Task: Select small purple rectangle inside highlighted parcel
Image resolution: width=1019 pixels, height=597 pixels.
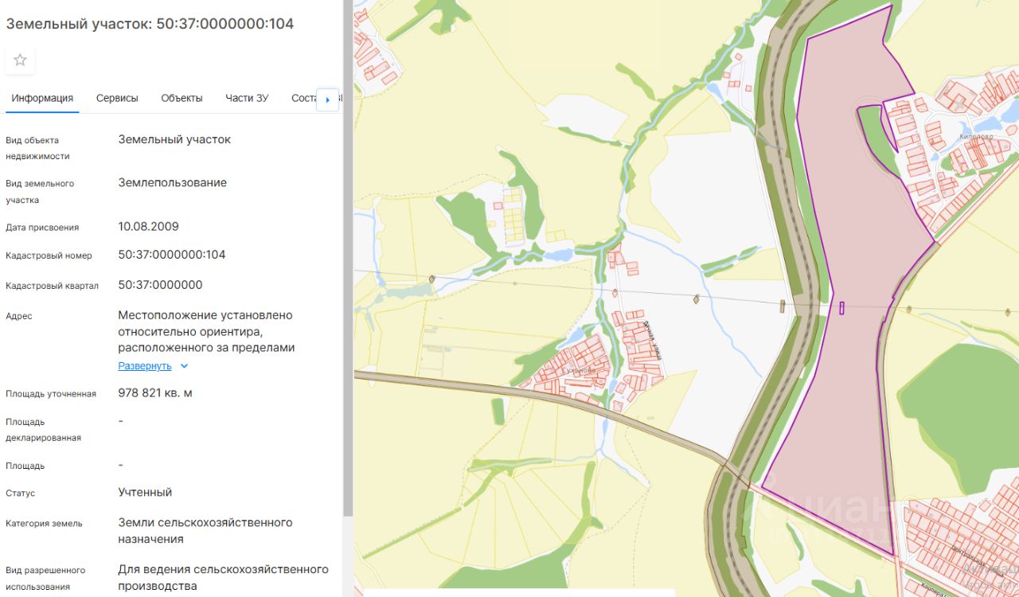Action: 841,308
